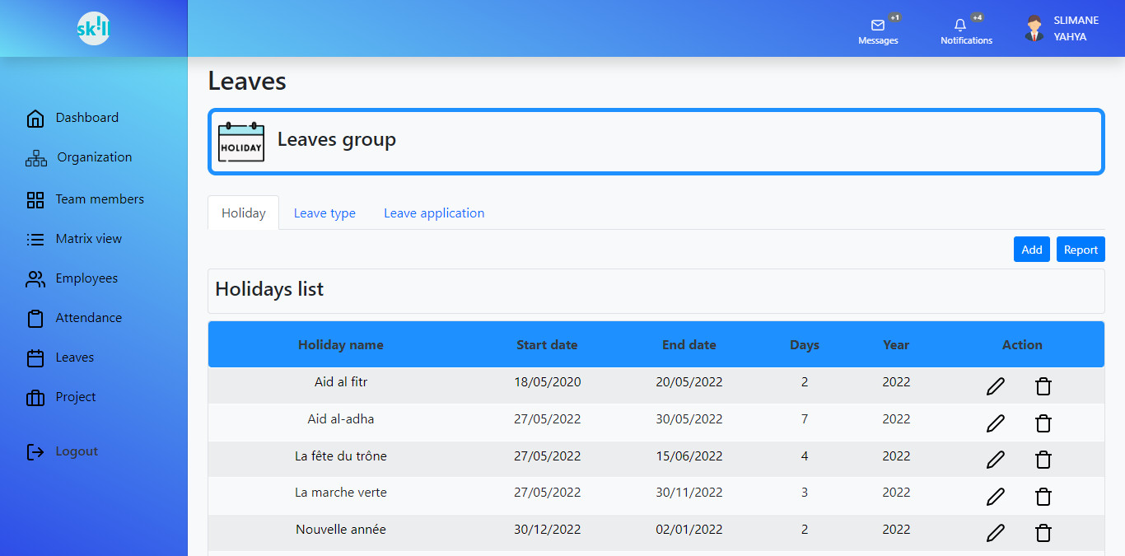
Task: Click the edit pencil for Aid al fitr
Action: tap(995, 386)
